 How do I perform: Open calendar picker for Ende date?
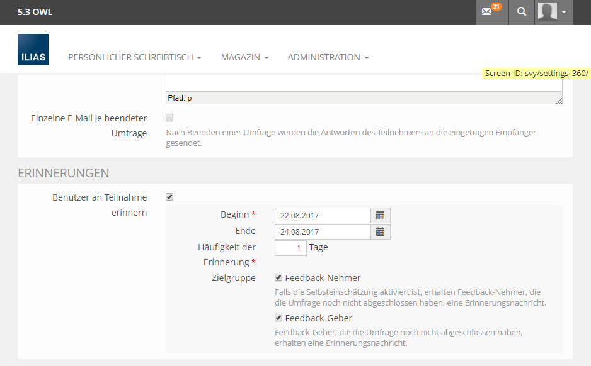click(x=380, y=231)
